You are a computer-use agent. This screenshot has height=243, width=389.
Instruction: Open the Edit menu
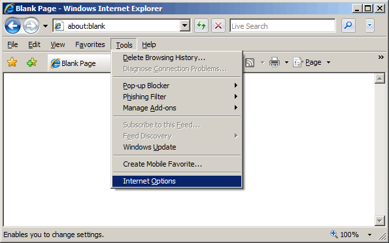(x=34, y=44)
